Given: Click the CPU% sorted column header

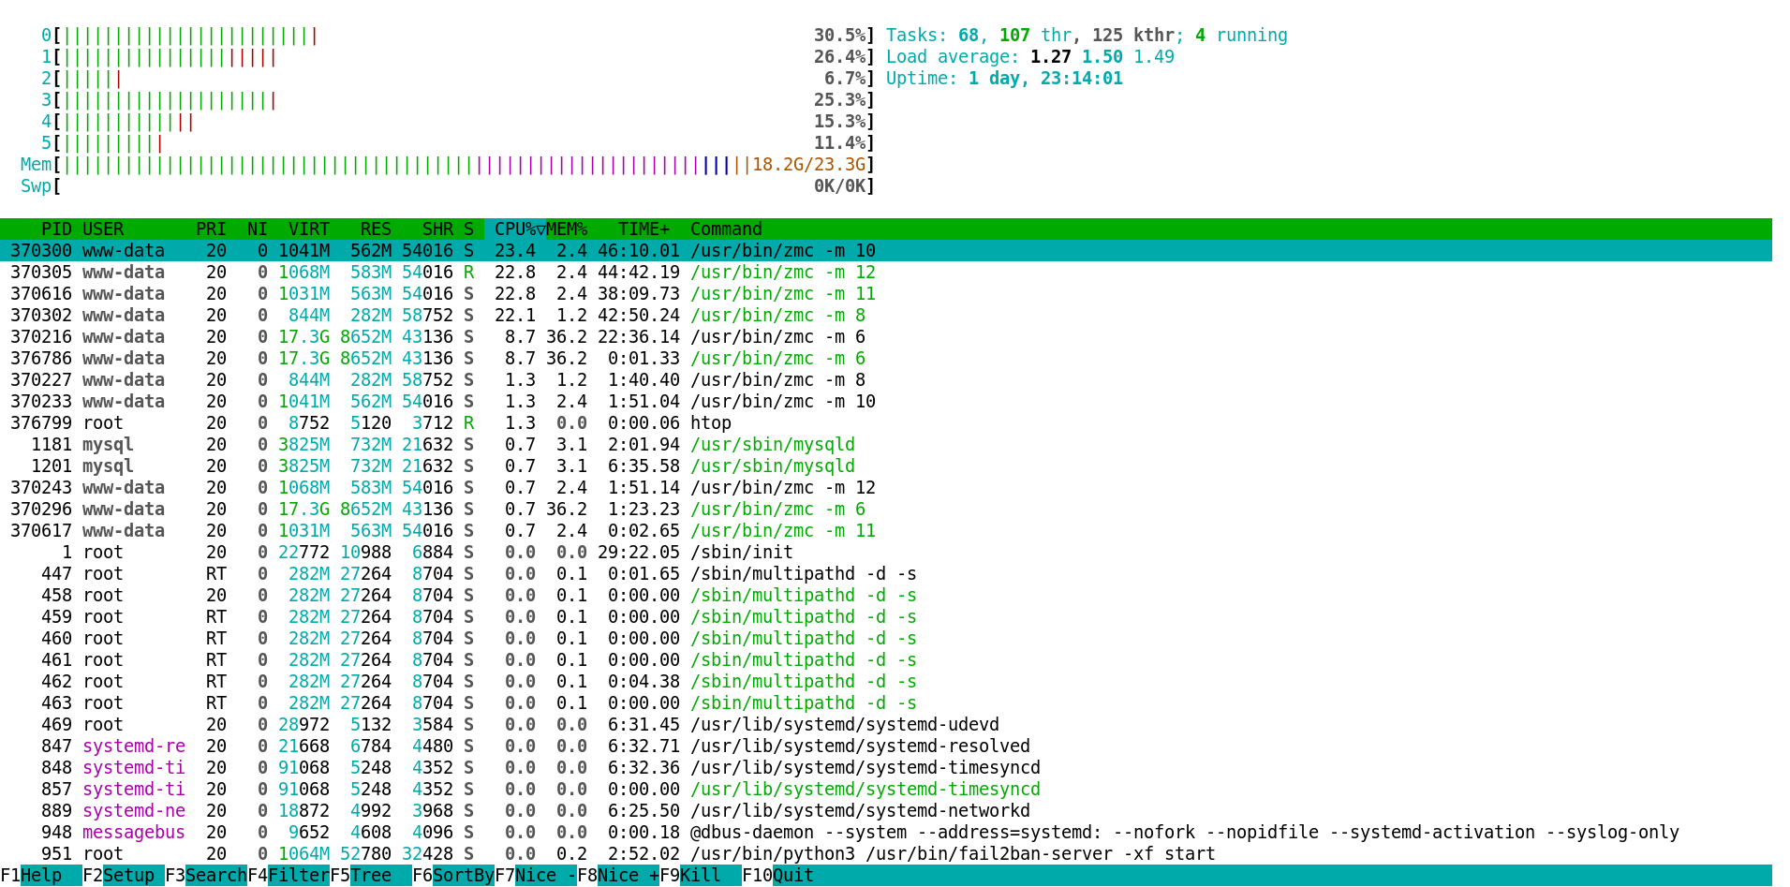Looking at the screenshot, I should coord(515,229).
